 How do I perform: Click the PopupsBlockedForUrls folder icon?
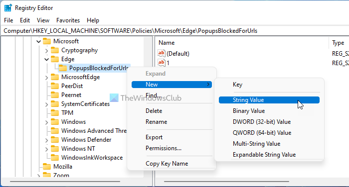(63, 68)
